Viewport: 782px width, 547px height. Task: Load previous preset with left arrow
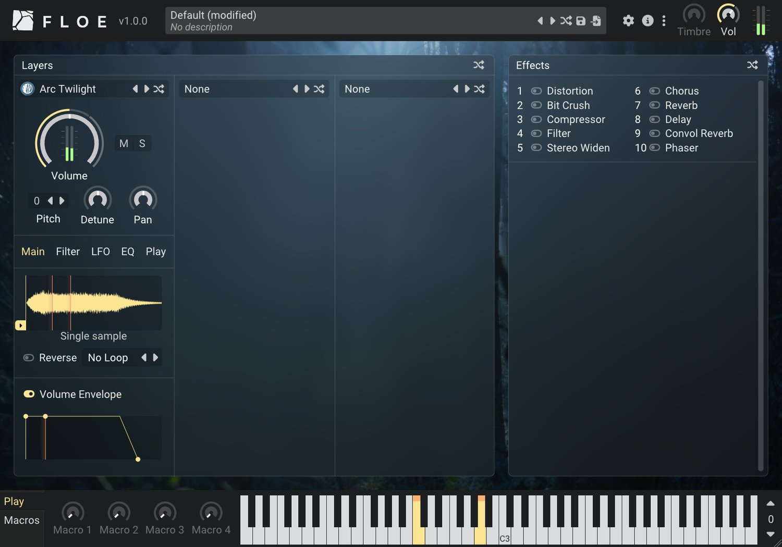click(x=540, y=21)
